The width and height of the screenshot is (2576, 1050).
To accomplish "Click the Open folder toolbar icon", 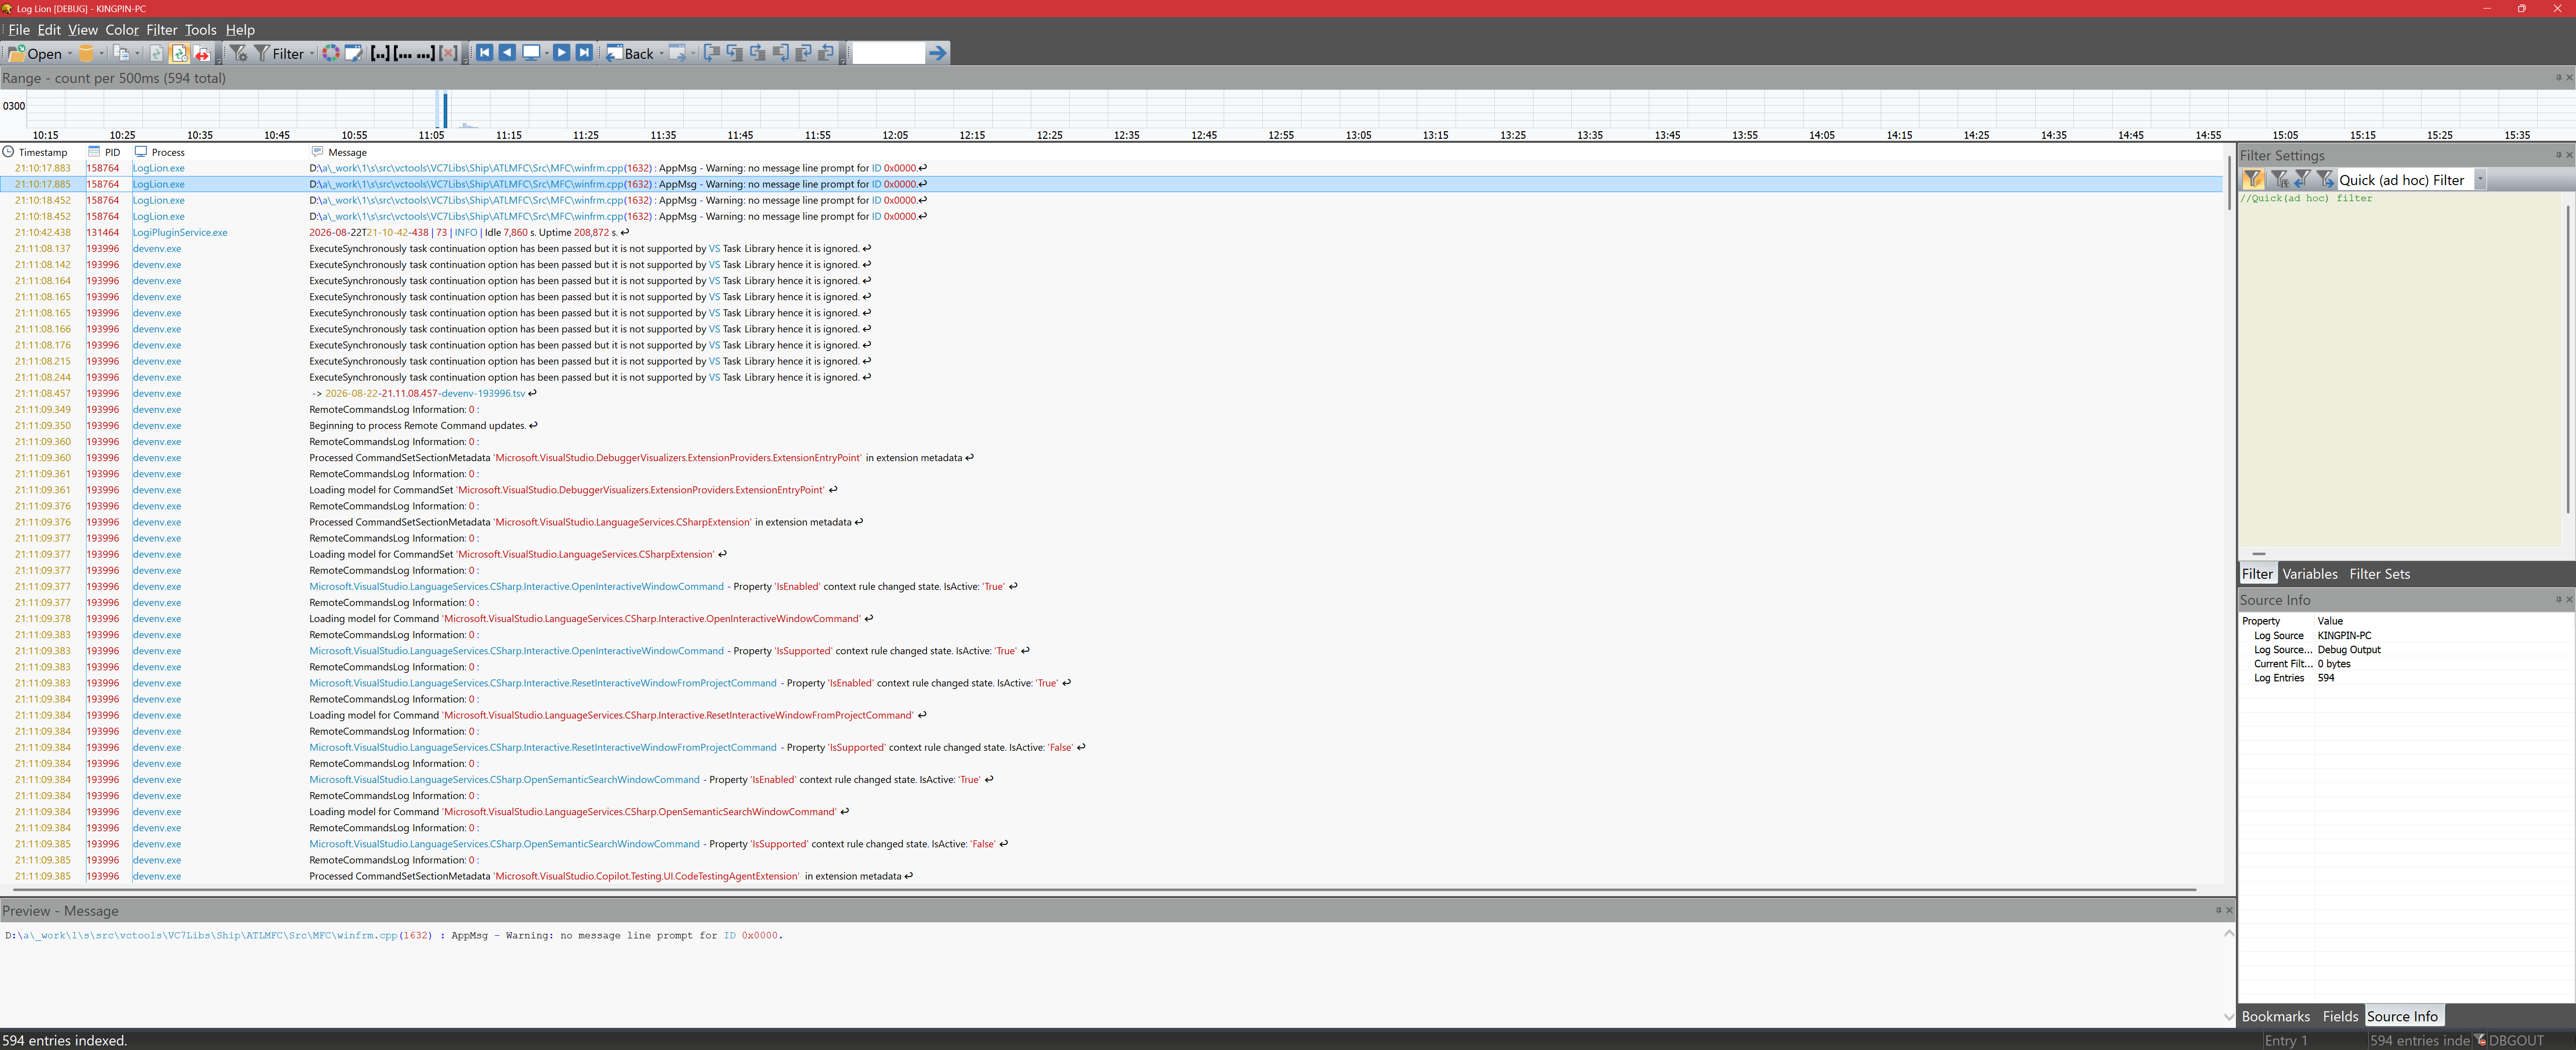I will (16, 53).
